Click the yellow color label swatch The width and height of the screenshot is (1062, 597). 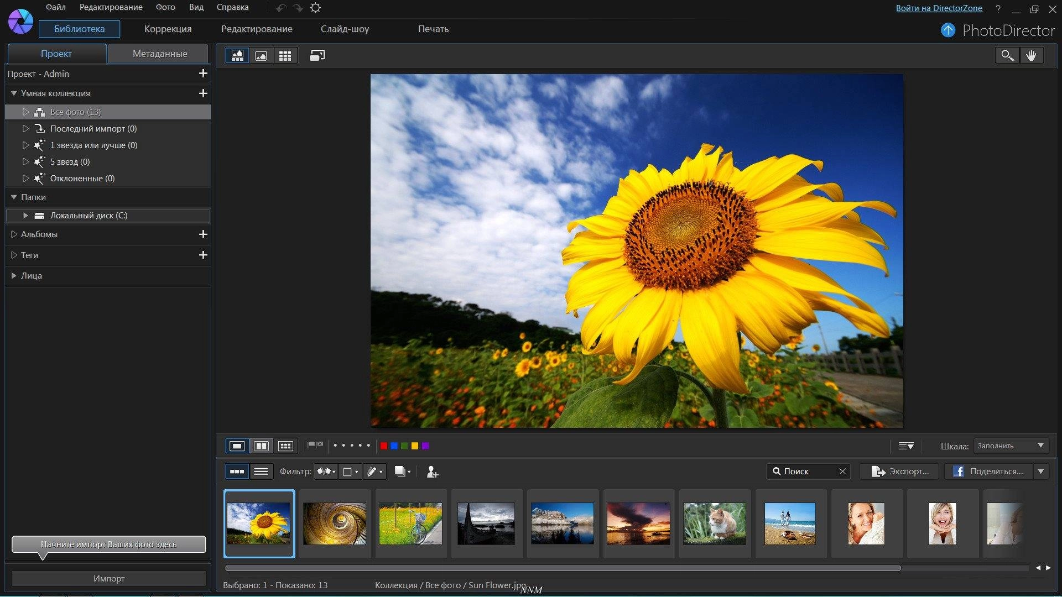coord(415,446)
